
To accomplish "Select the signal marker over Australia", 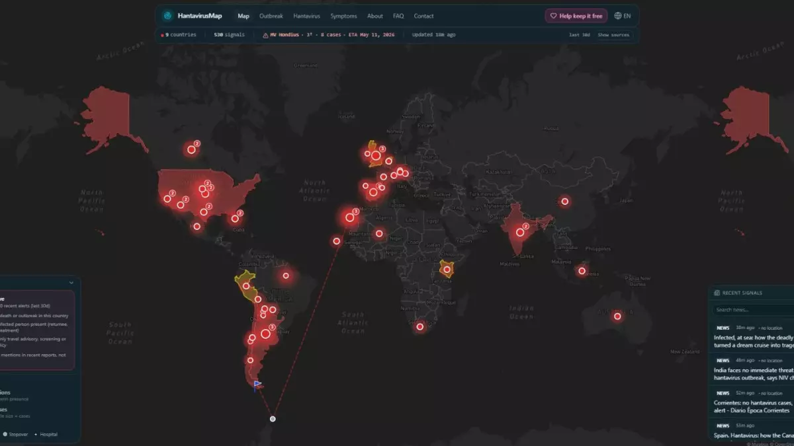I will 617,316.
